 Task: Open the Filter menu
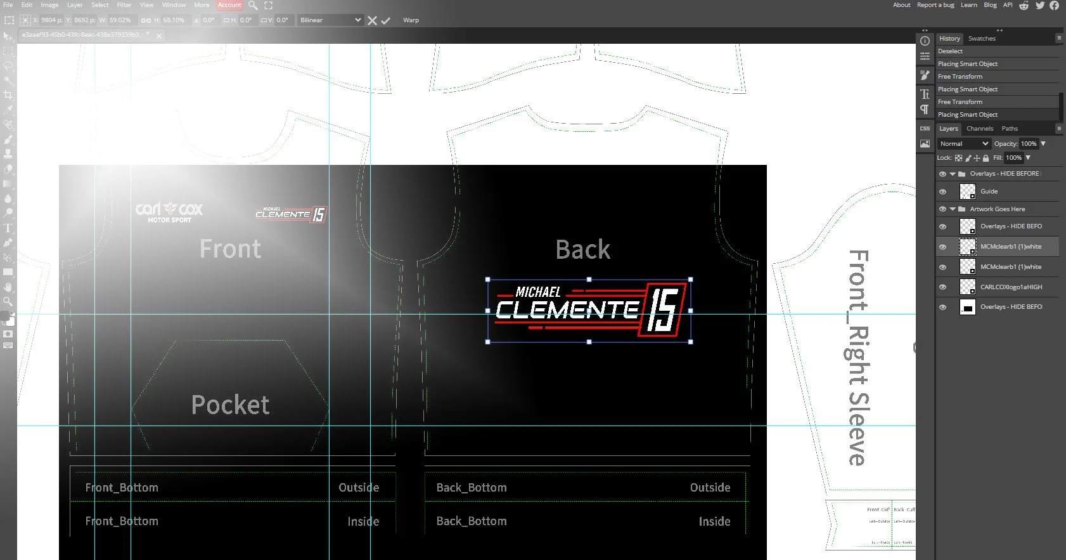[x=124, y=5]
